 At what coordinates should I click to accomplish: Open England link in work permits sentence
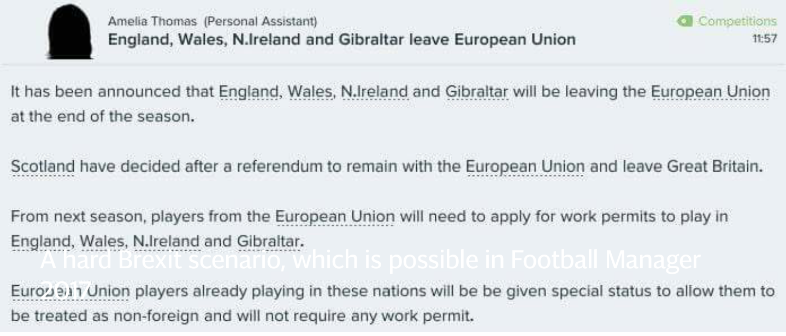41,240
